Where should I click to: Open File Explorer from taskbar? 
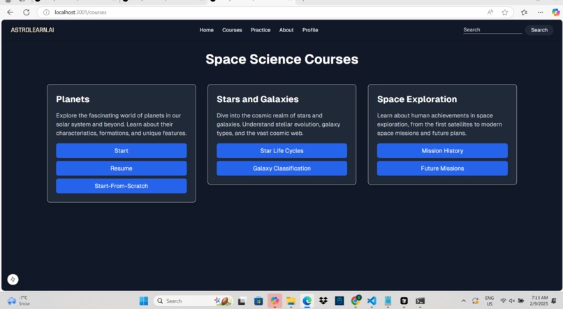291,301
